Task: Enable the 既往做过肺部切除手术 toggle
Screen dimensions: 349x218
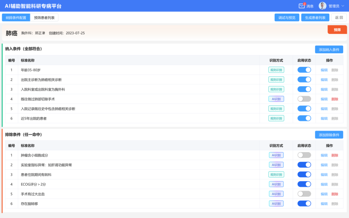Action: click(x=304, y=99)
